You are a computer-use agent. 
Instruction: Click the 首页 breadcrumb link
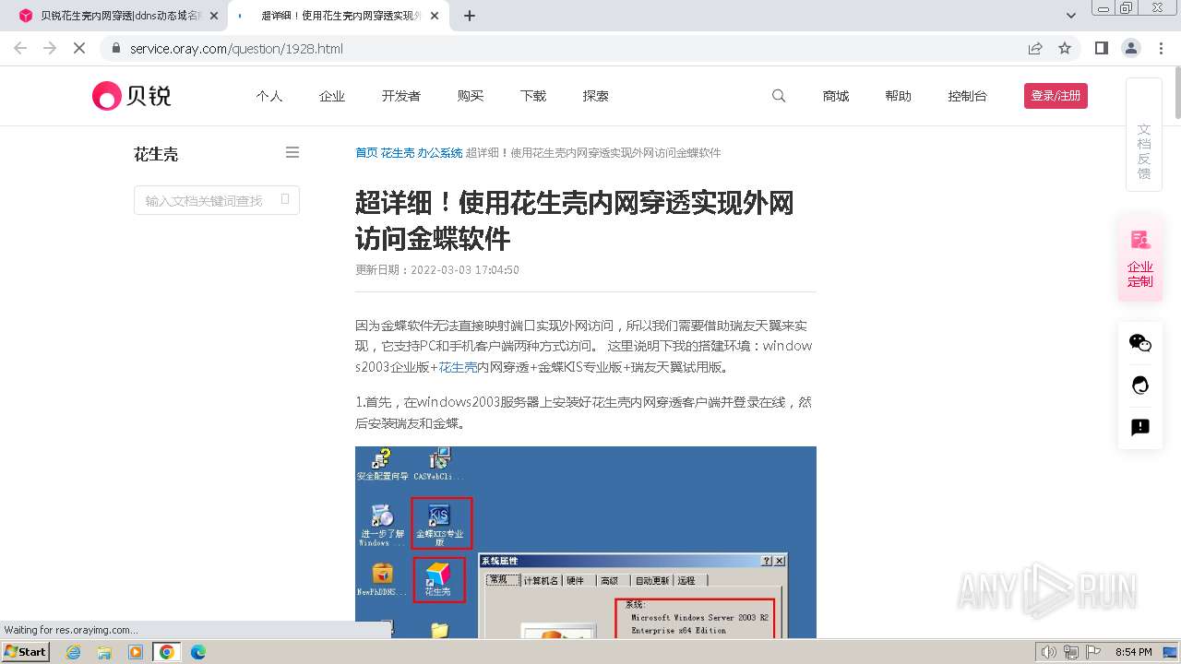[x=366, y=153]
